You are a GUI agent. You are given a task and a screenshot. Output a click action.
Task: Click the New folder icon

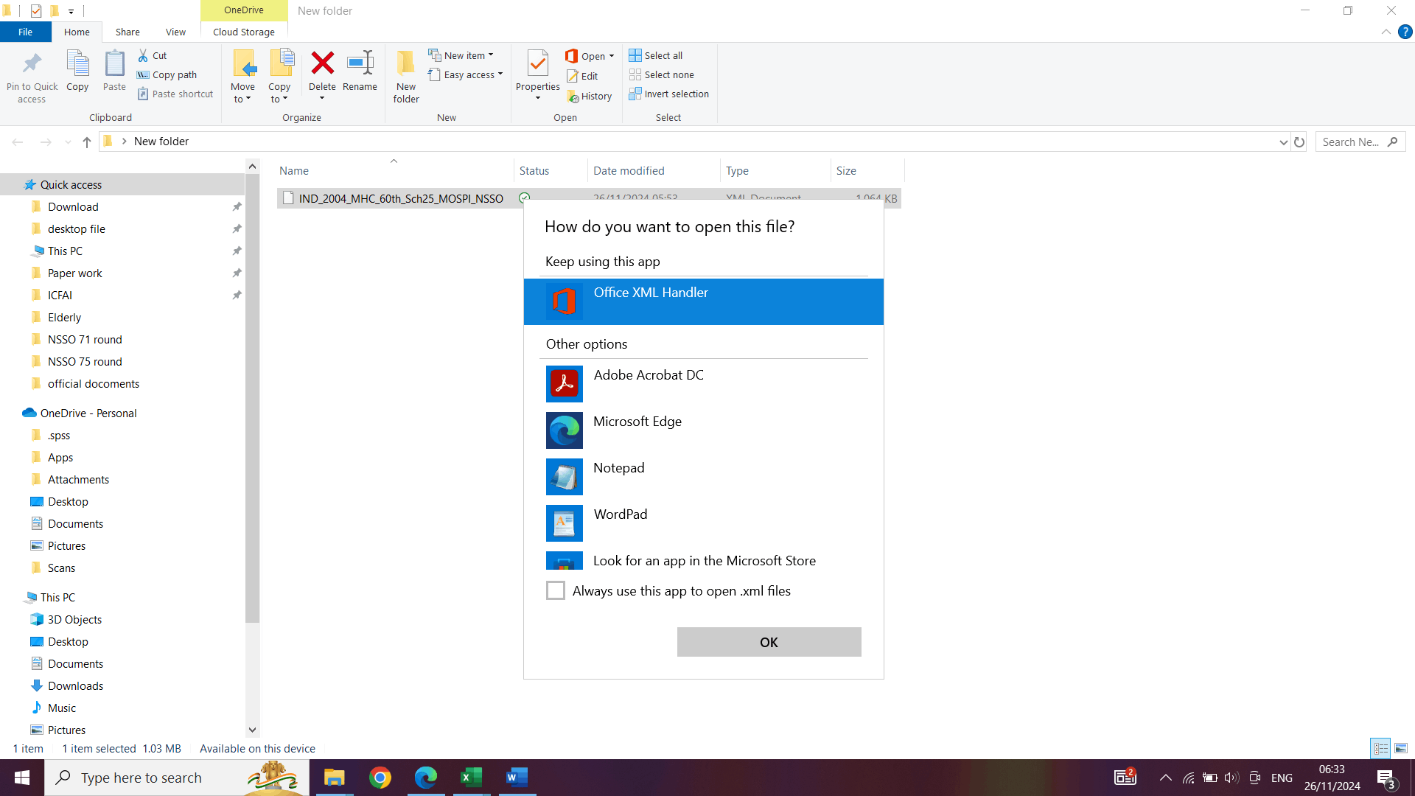click(x=406, y=63)
